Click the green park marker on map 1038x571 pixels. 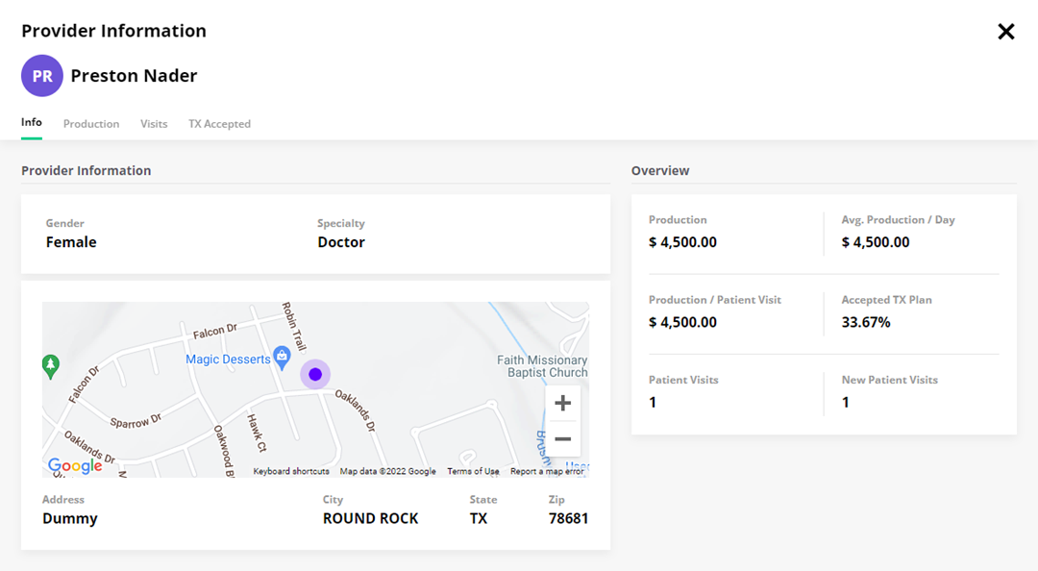(x=51, y=365)
